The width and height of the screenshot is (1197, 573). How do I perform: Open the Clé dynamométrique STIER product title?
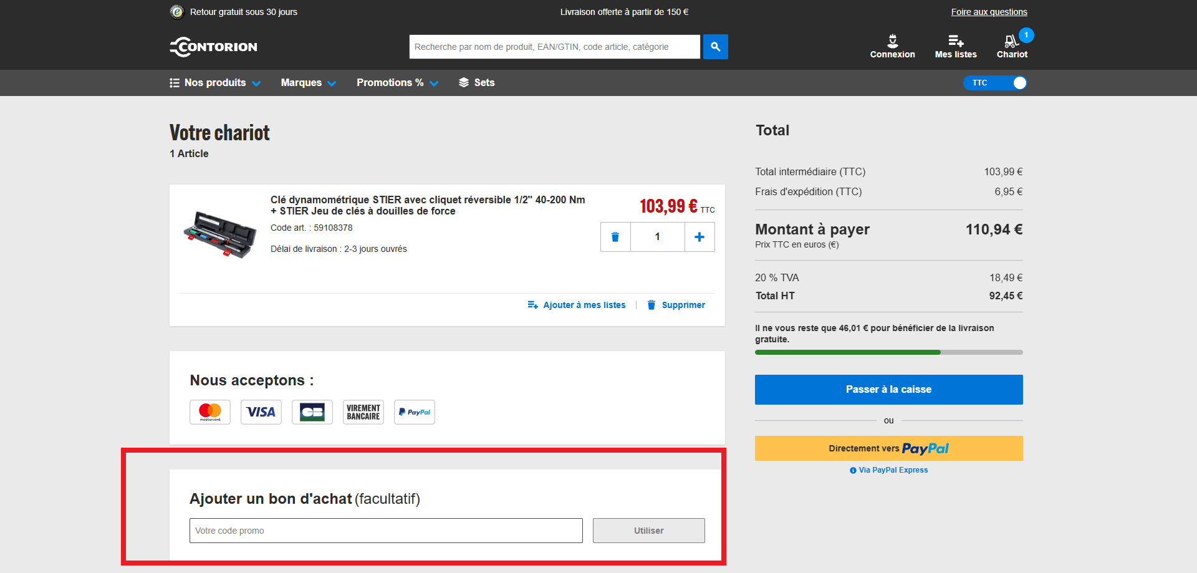428,205
